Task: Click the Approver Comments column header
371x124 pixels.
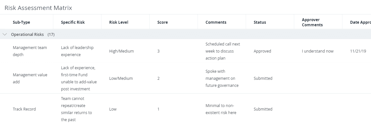Action: 312,22
